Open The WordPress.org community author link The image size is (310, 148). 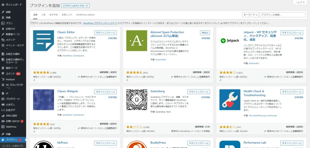pyautogui.click(x=263, y=116)
